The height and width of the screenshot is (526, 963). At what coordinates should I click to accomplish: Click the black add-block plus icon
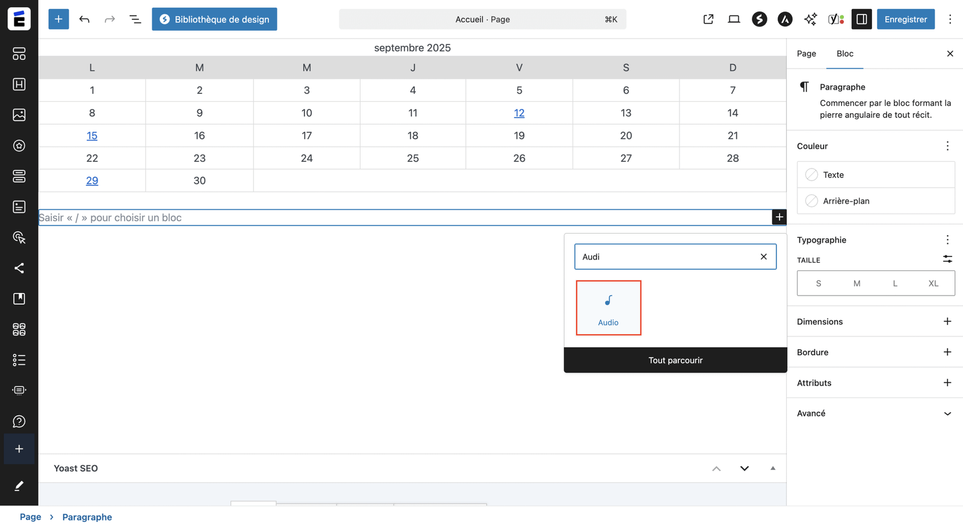click(779, 217)
